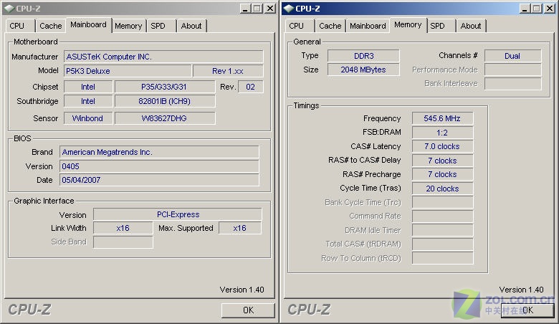Click the BIOS date 05/04/2007 field

click(159, 180)
